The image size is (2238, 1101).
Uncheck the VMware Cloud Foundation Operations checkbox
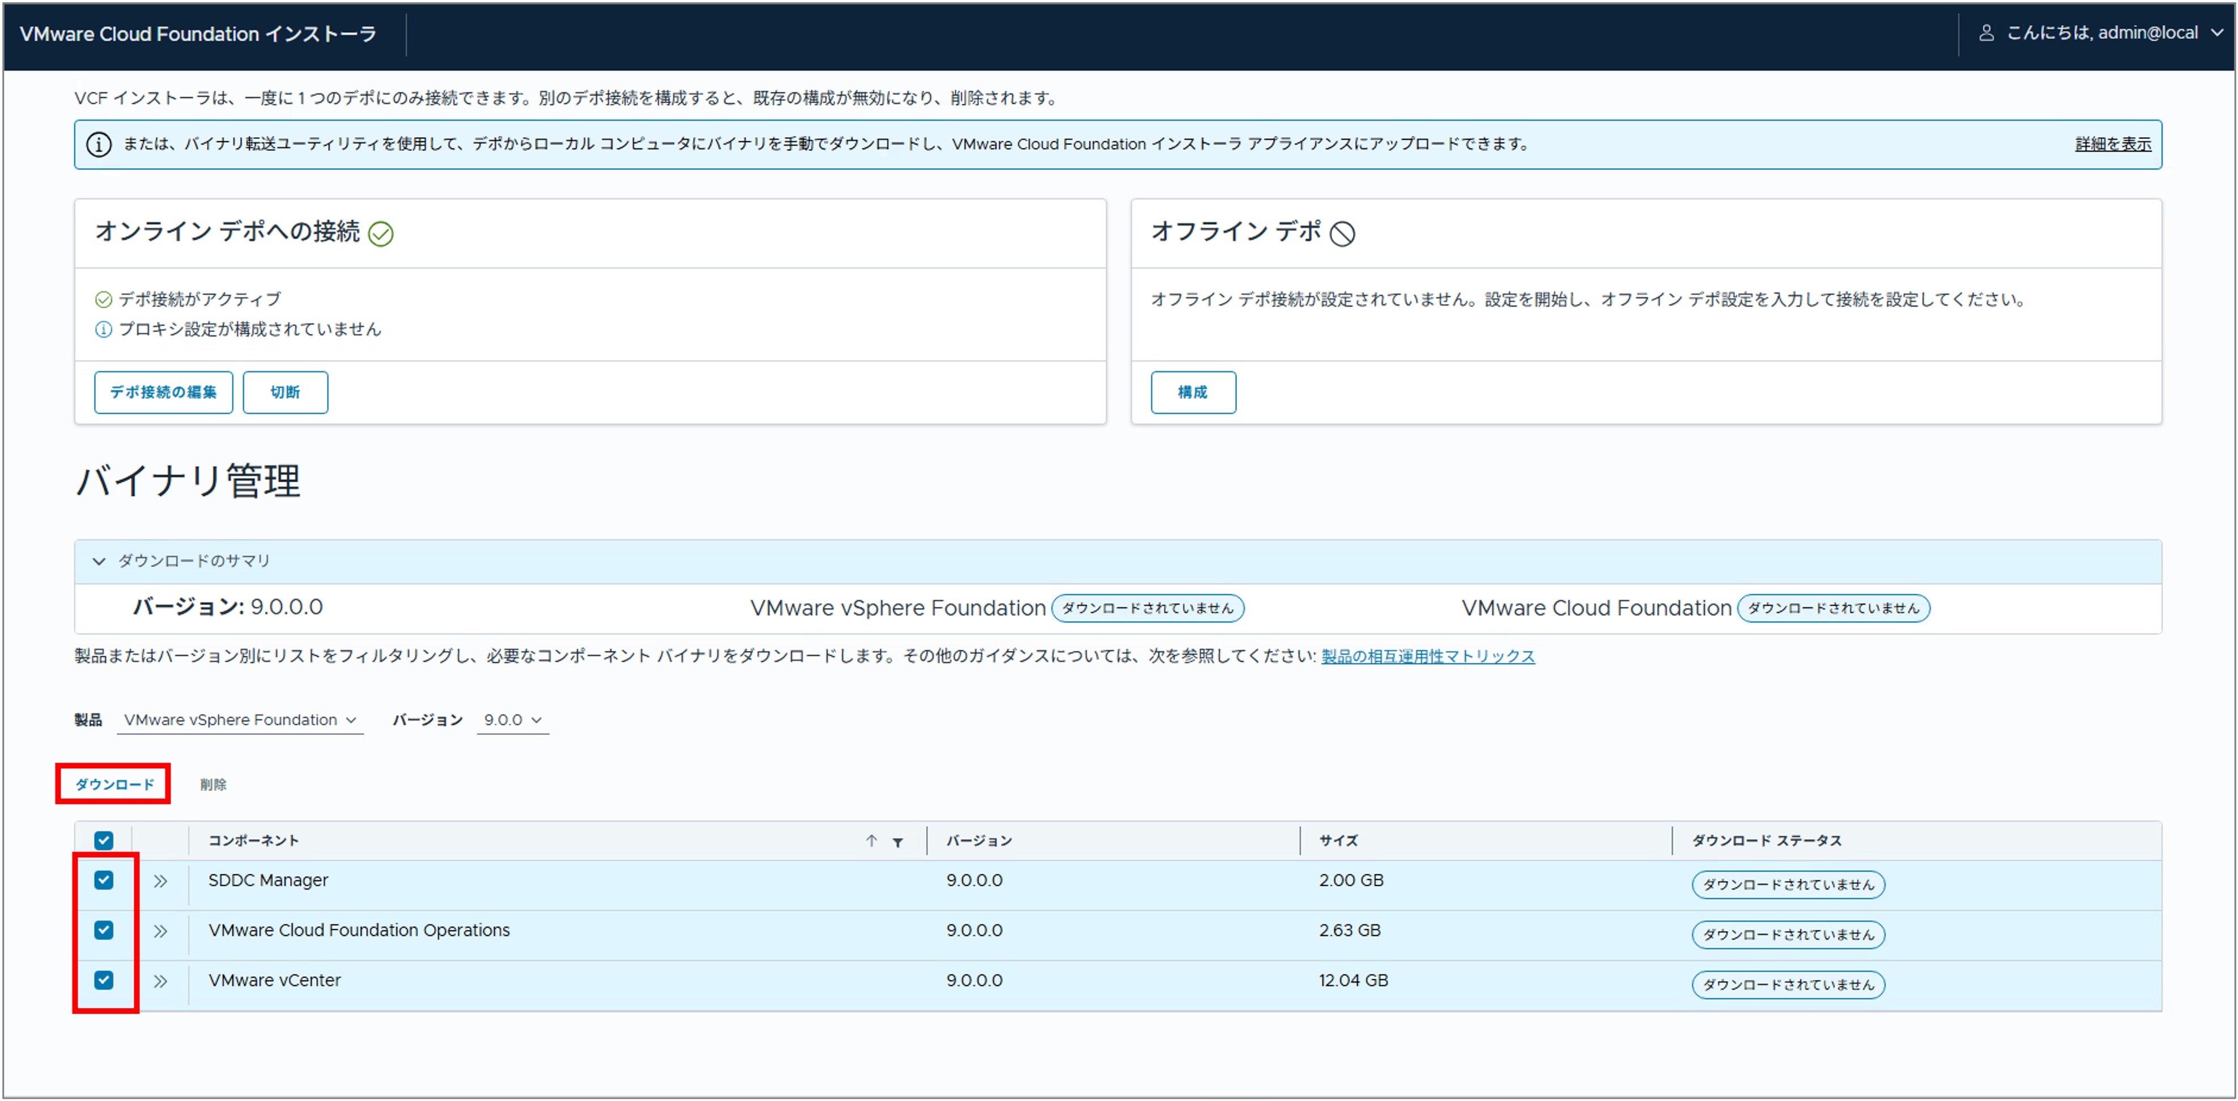(x=103, y=930)
